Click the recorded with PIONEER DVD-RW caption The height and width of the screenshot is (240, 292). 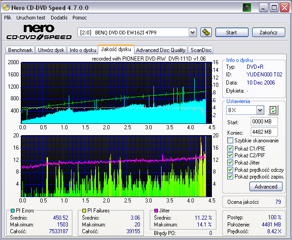point(149,59)
